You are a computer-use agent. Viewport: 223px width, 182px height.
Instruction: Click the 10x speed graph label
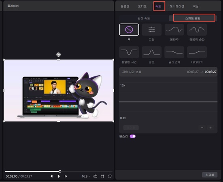point(123,85)
